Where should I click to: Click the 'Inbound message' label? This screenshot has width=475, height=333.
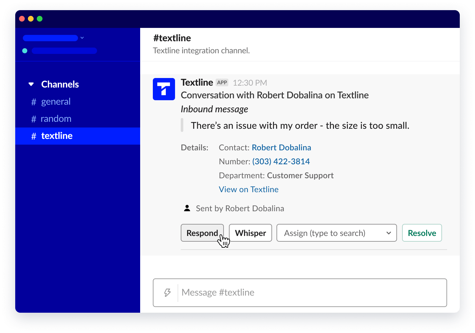214,109
